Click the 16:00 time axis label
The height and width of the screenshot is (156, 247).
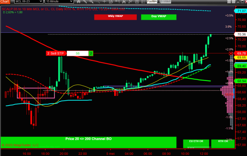(x=27, y=154)
